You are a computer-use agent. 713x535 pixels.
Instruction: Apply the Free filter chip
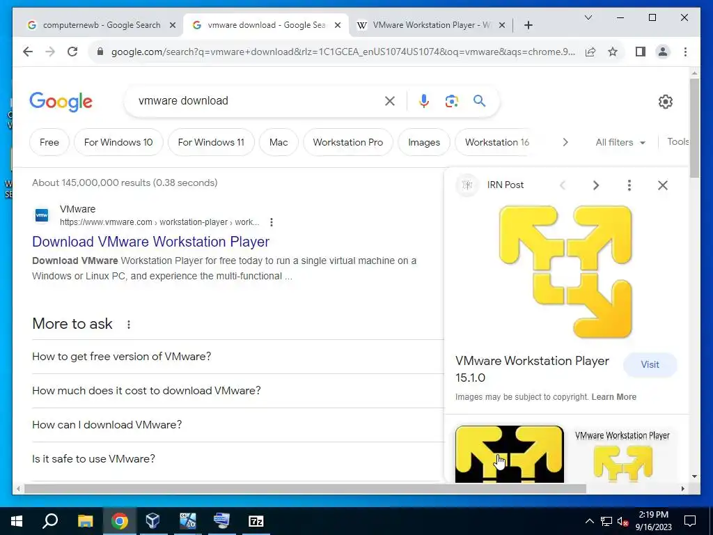(x=49, y=142)
